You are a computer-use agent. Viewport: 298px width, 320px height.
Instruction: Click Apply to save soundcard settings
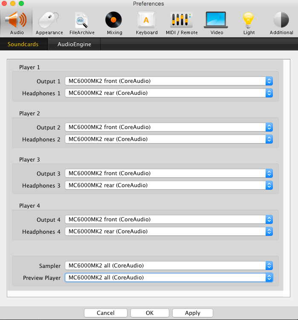(193, 313)
